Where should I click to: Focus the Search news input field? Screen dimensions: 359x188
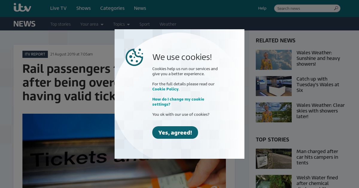coord(305,8)
